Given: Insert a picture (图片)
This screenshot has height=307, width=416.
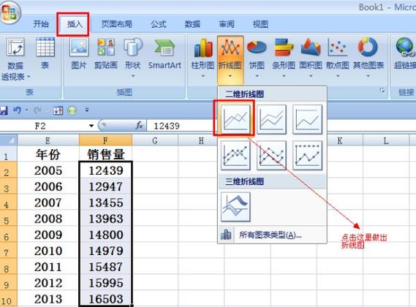Looking at the screenshot, I should coord(79,53).
